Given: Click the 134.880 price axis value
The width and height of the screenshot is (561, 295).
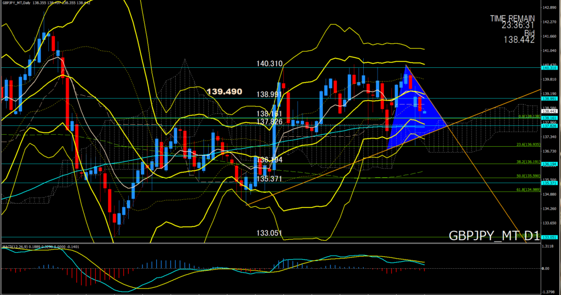Looking at the screenshot, I should click(x=549, y=194).
